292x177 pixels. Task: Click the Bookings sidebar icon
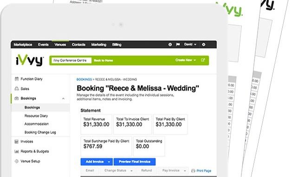(17, 98)
